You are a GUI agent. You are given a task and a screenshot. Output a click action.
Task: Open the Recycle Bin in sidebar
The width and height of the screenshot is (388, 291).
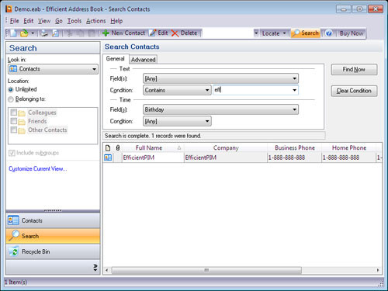tap(53, 251)
